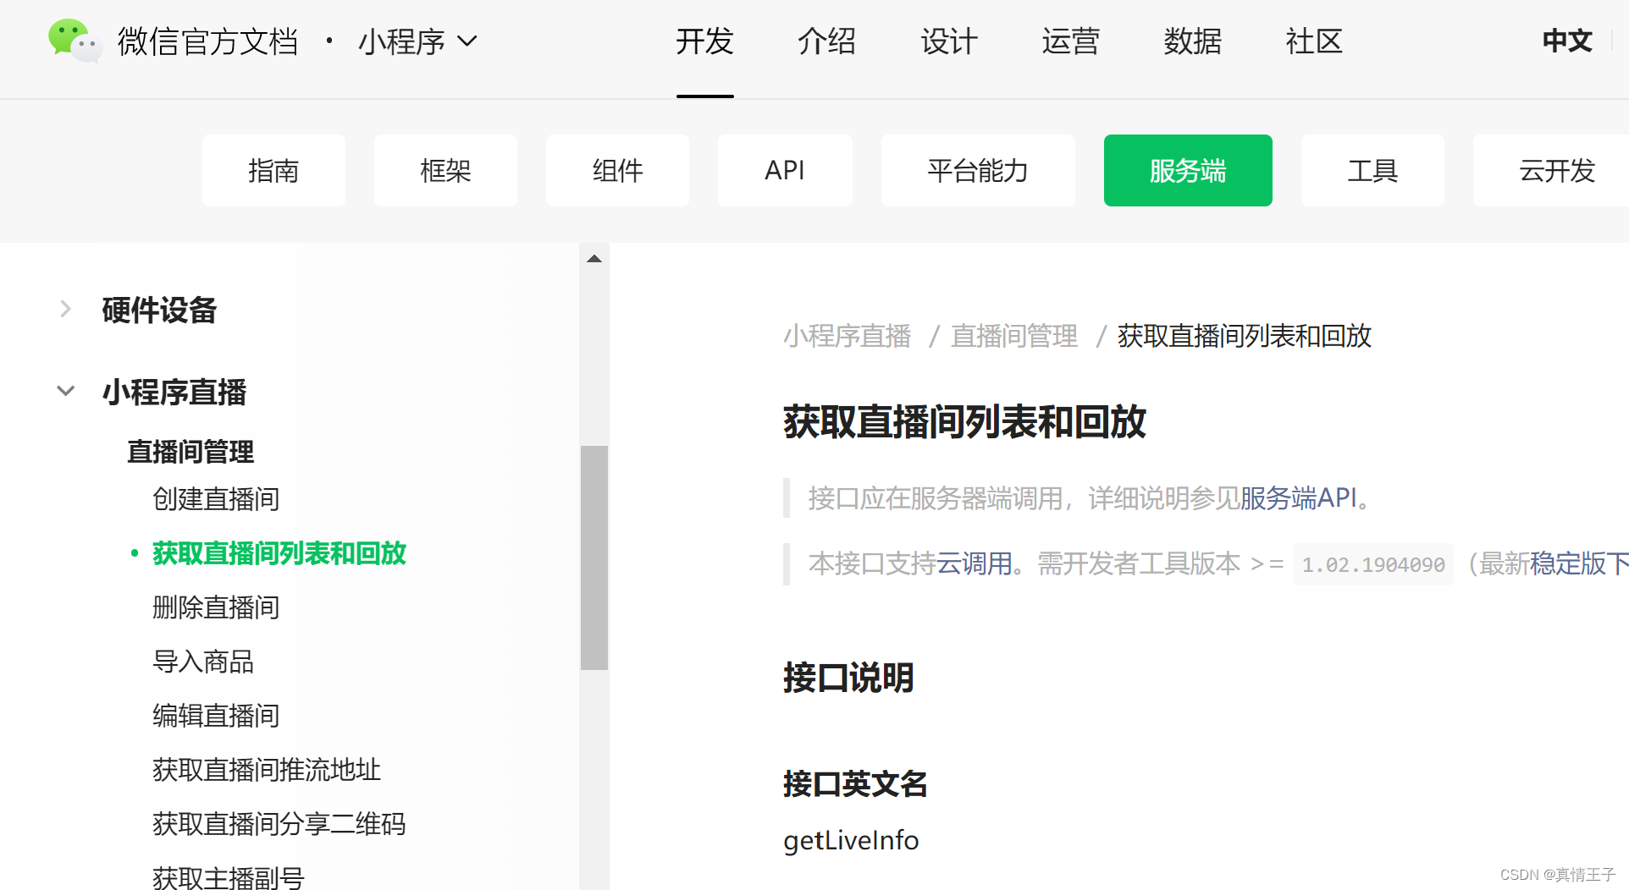
Task: Open the 平台能力 section button
Action: pyautogui.click(x=978, y=170)
